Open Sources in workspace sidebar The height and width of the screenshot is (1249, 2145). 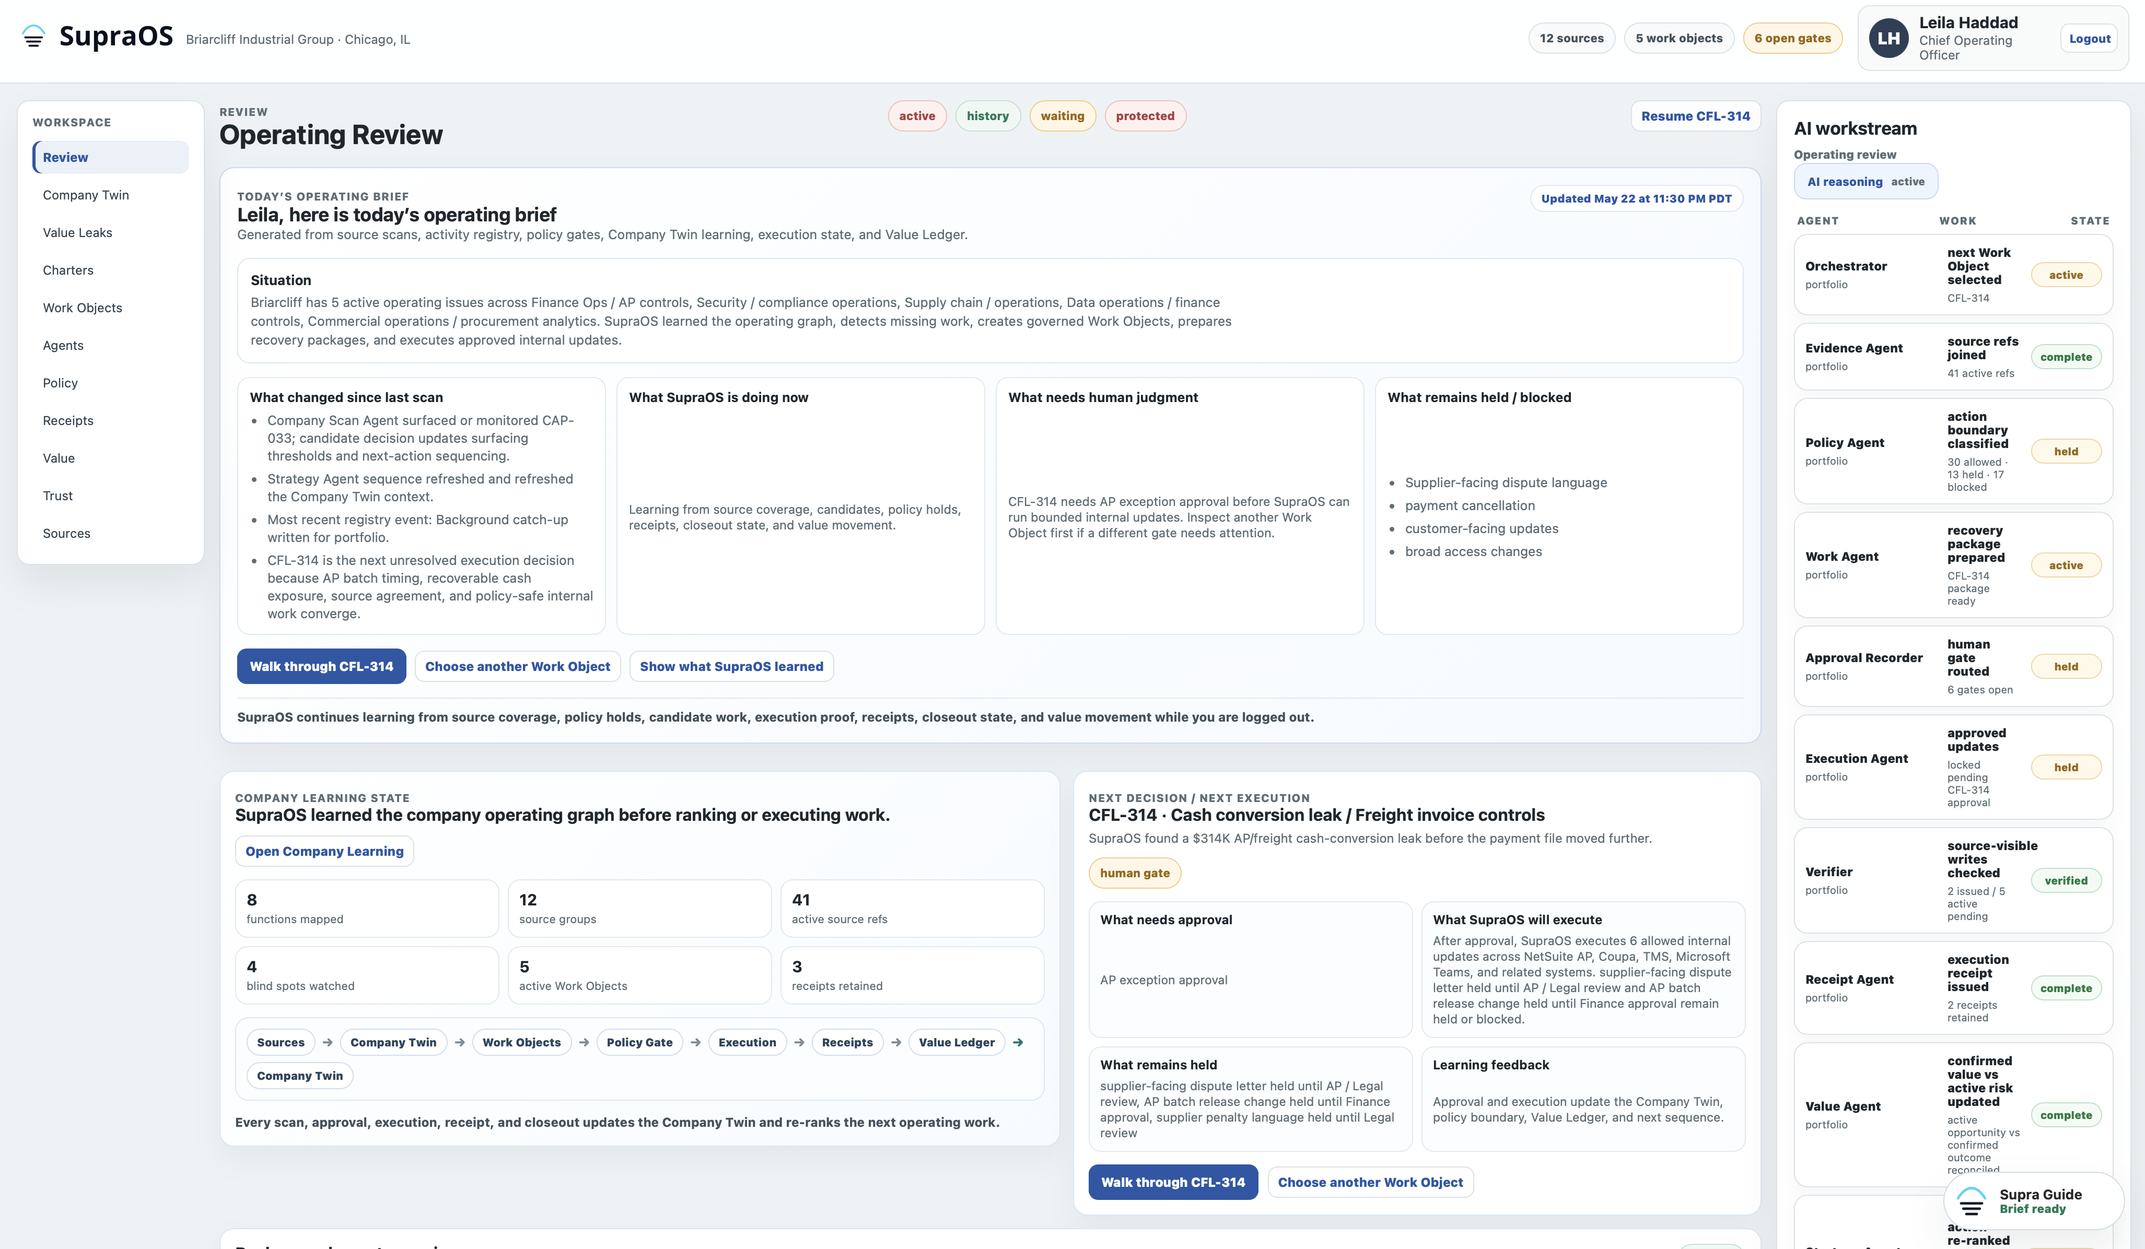(x=111, y=533)
